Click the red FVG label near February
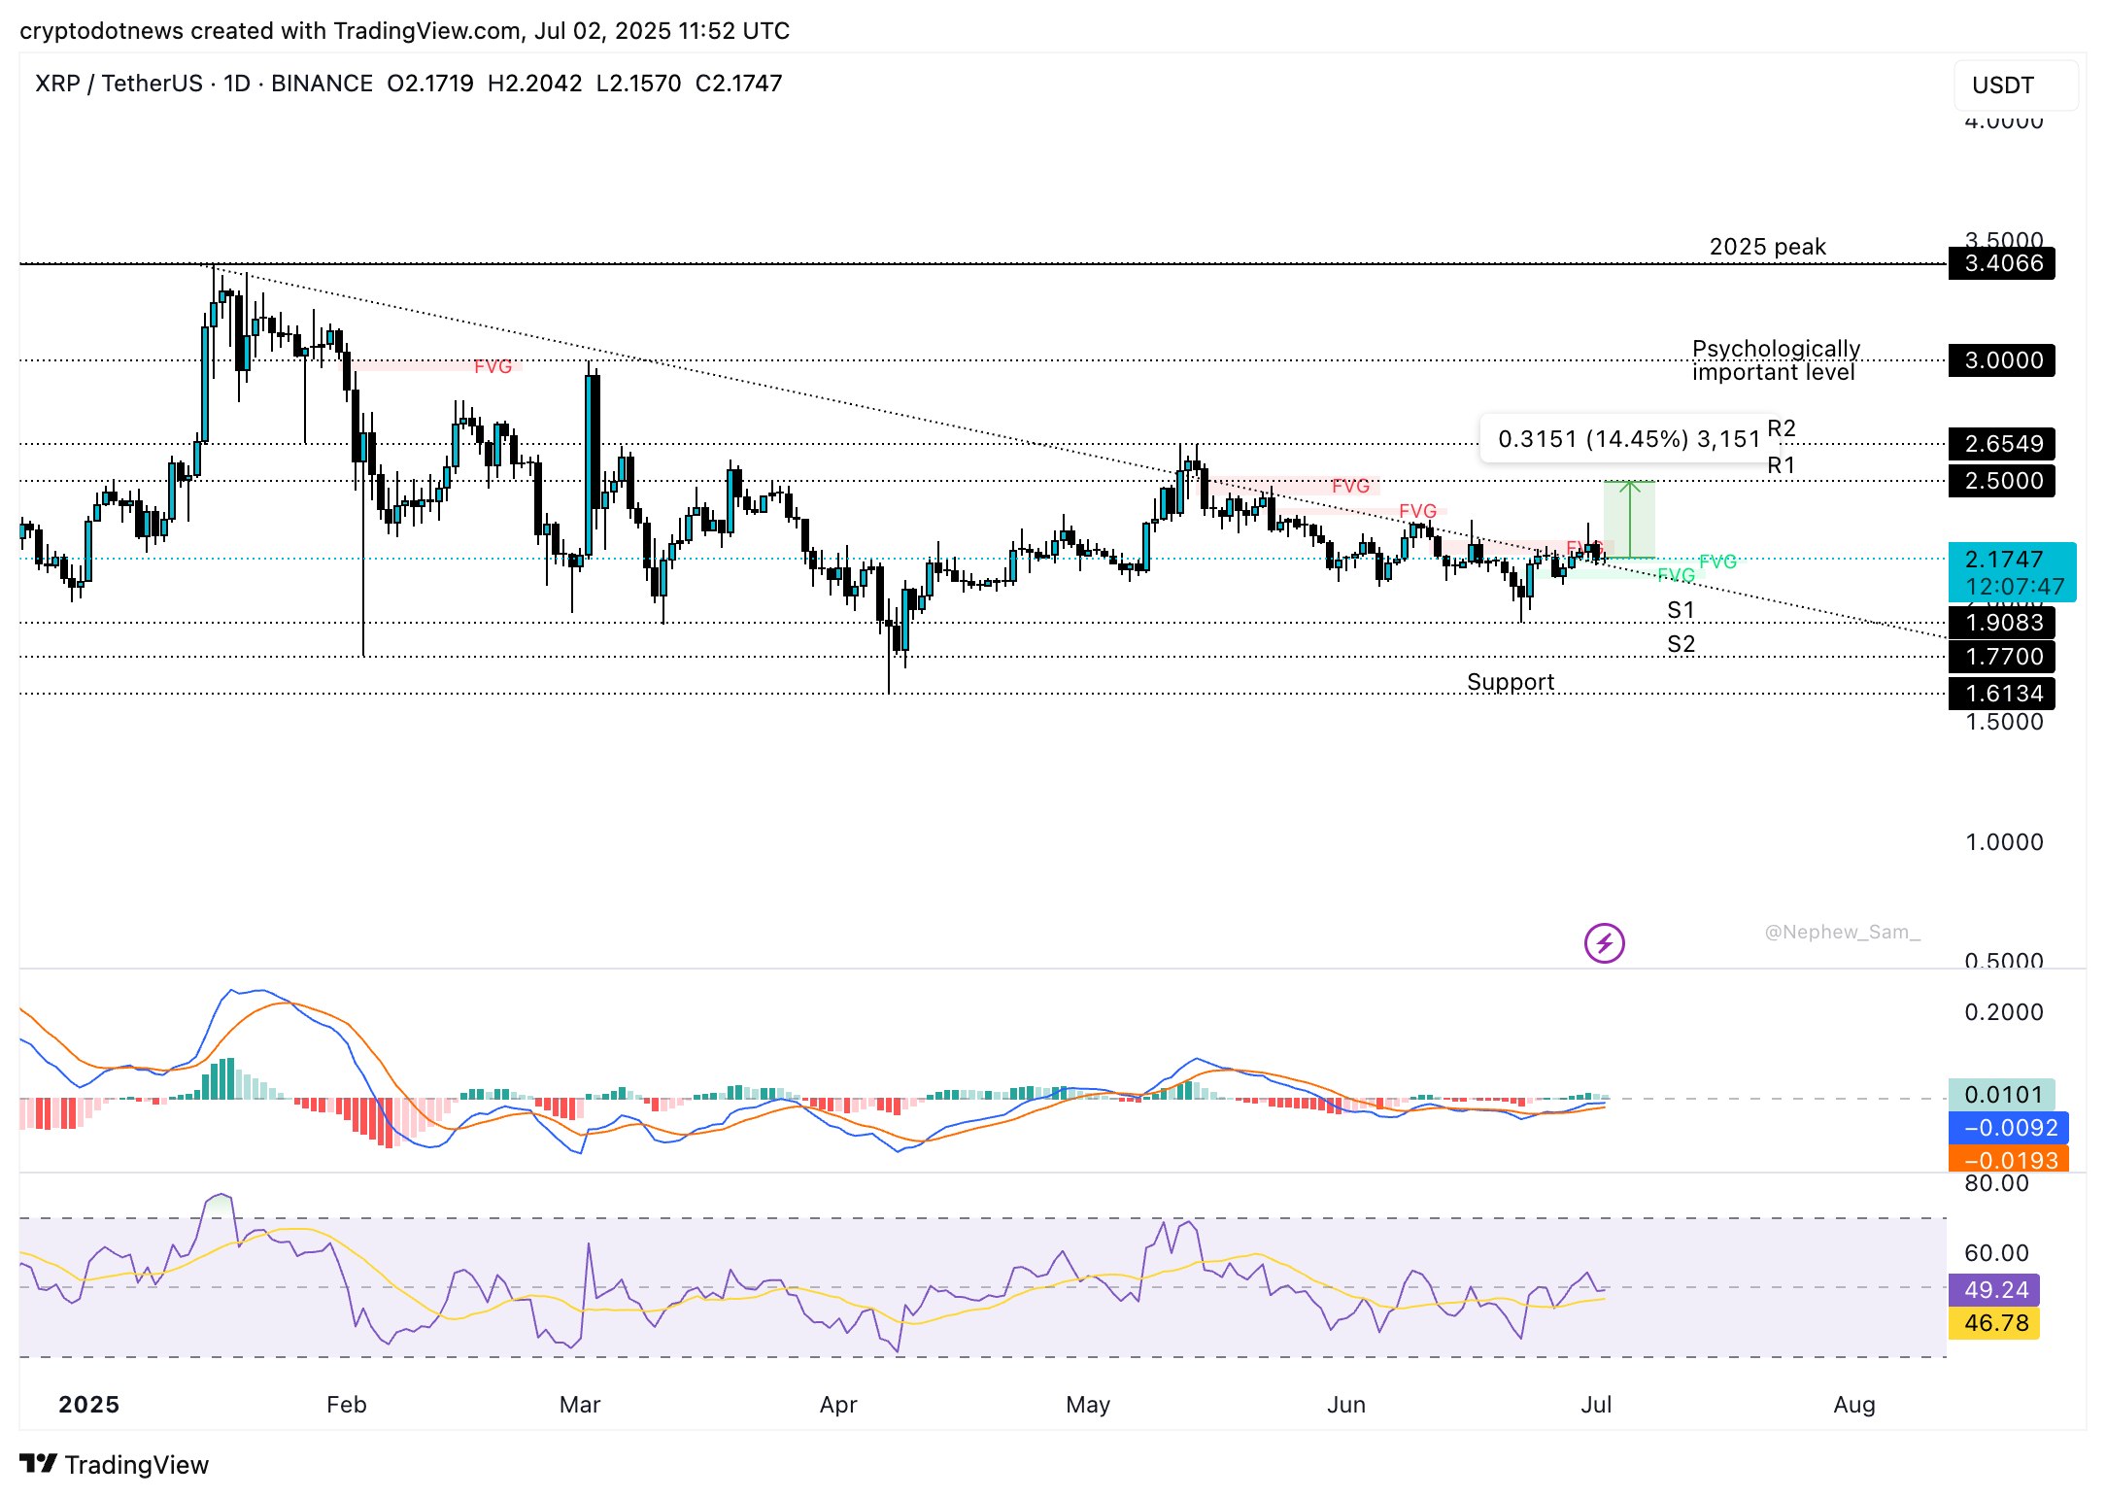The height and width of the screenshot is (1498, 2106). pos(493,366)
